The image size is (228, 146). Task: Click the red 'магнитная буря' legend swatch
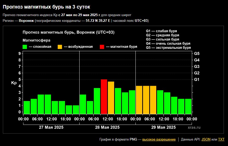click(102, 47)
